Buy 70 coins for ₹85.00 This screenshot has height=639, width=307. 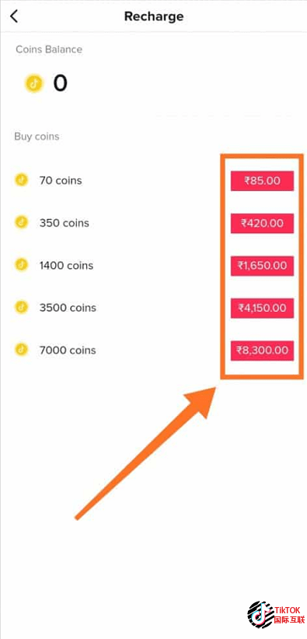click(x=262, y=181)
